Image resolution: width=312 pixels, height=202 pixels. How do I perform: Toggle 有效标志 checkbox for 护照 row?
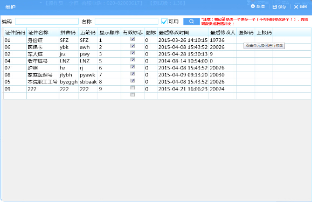pyautogui.click(x=133, y=67)
